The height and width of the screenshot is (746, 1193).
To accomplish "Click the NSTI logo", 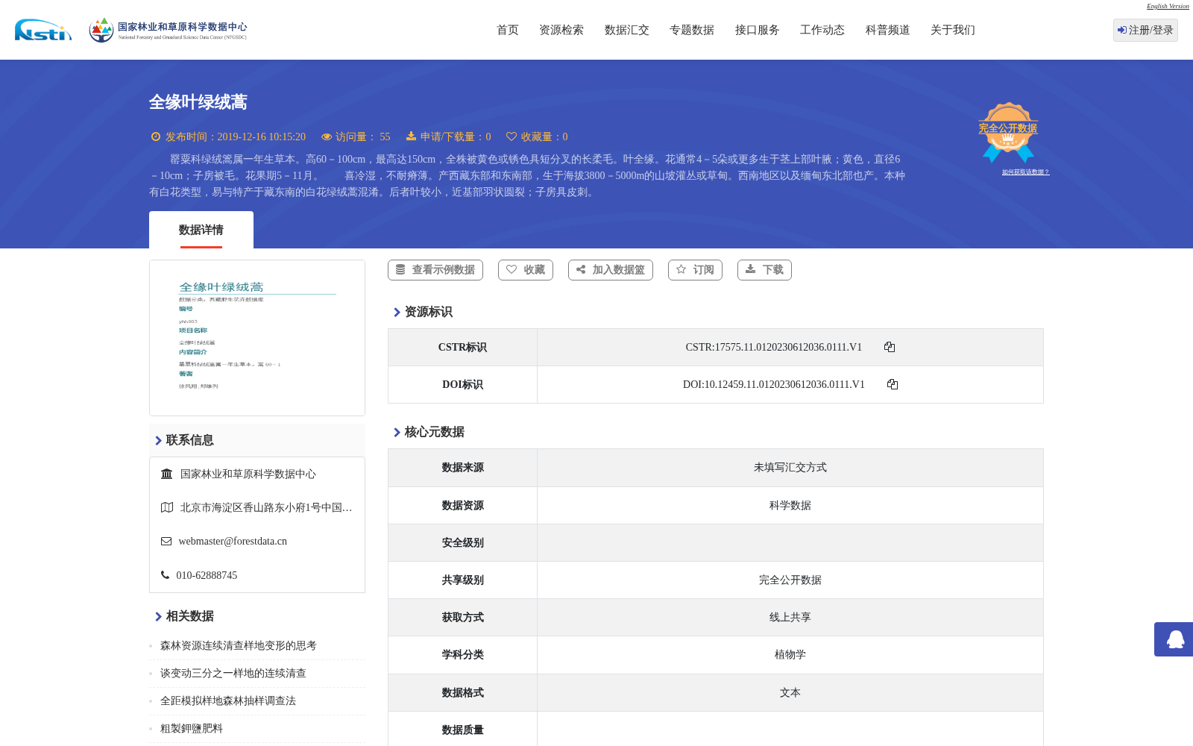I will 43,30.
